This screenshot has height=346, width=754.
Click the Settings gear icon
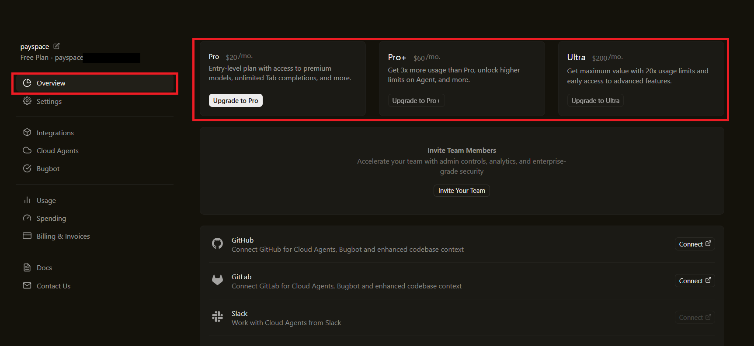point(27,101)
